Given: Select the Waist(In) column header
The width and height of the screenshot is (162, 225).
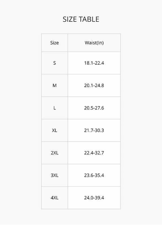Looking at the screenshot, I should click(94, 43).
